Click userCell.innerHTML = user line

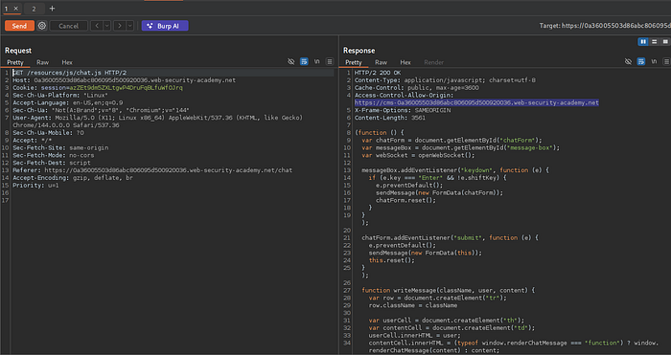[x=415, y=335]
